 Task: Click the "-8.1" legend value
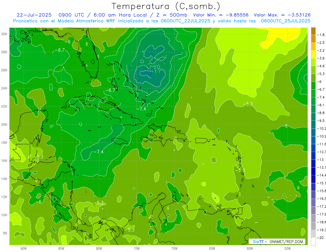[321, 105]
